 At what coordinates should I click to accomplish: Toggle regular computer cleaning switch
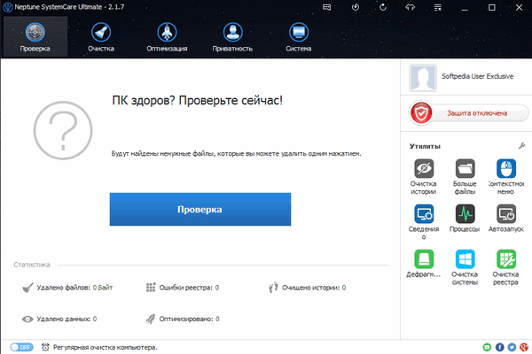pyautogui.click(x=21, y=347)
